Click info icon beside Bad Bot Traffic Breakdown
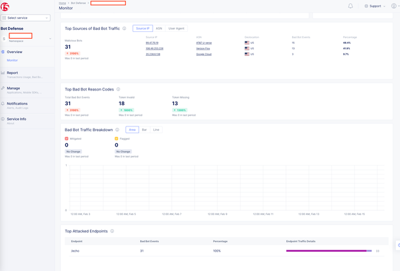The height and width of the screenshot is (271, 400). coord(117,130)
